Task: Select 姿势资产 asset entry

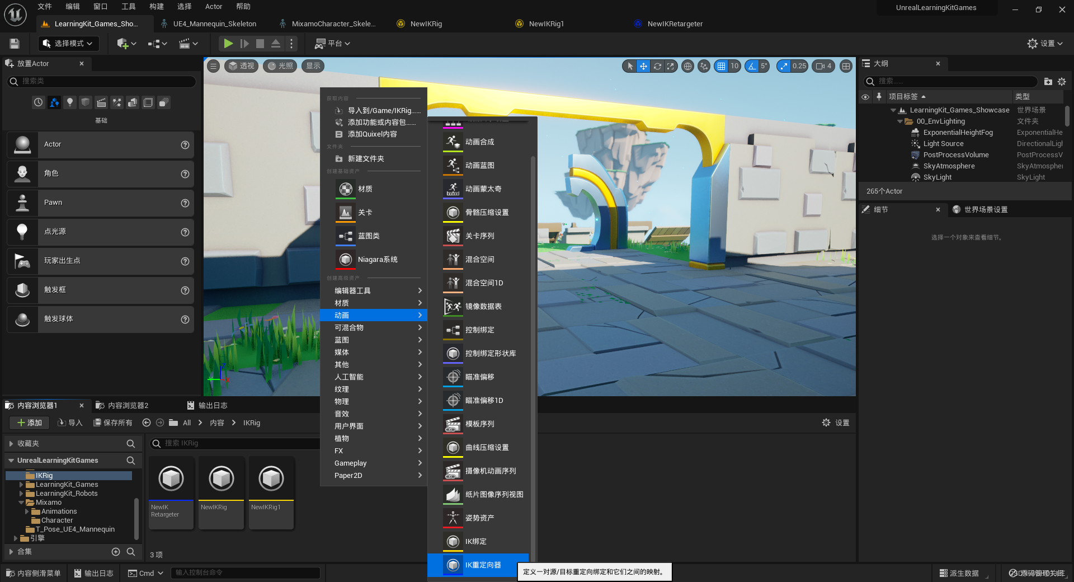Action: click(478, 518)
